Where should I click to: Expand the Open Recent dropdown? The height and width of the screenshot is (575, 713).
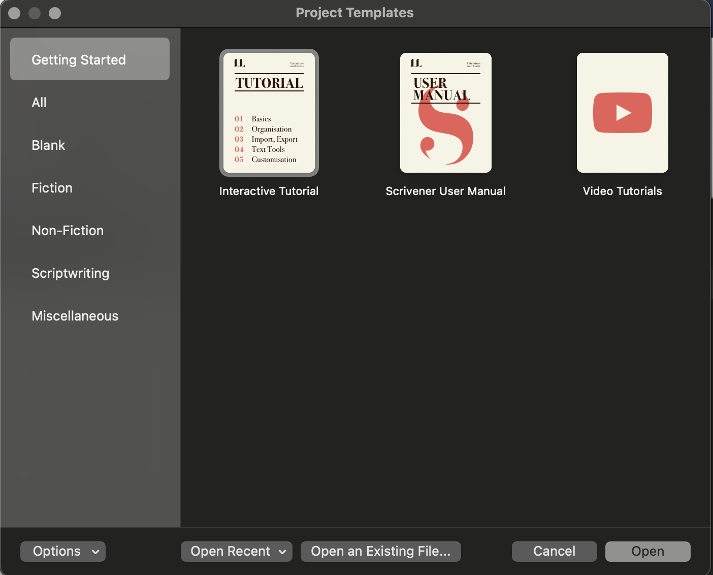tap(237, 552)
